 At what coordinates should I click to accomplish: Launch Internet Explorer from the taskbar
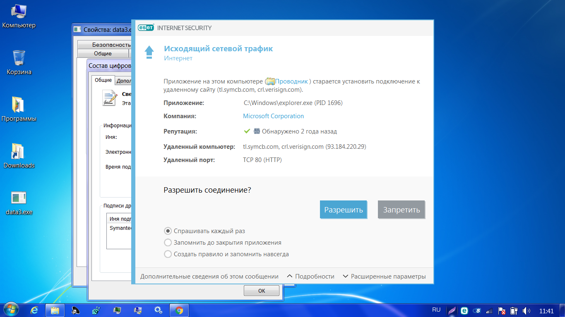click(x=35, y=310)
